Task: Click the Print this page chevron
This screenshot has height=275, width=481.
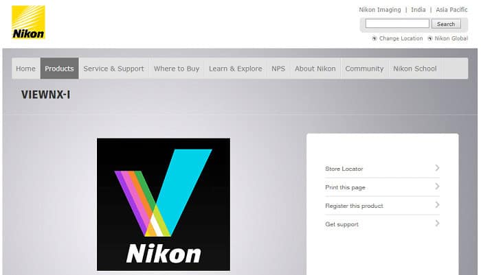Action: click(437, 187)
